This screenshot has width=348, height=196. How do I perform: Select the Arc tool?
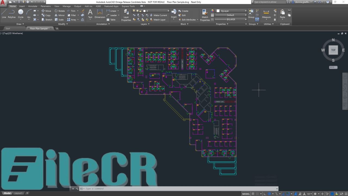[29, 14]
